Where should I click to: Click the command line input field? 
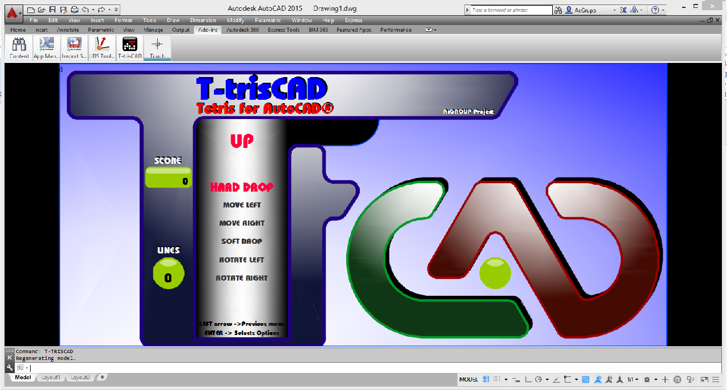tap(369, 368)
